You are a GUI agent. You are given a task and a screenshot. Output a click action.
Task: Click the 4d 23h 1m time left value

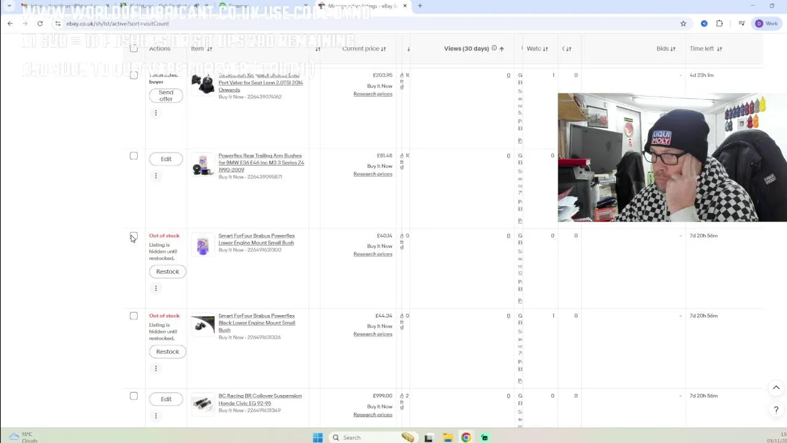(x=702, y=75)
